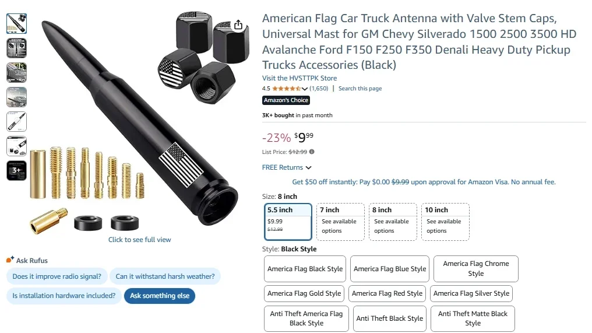Pick the America Flag Gold Style option
This screenshot has height=333, width=592.
[x=304, y=293]
